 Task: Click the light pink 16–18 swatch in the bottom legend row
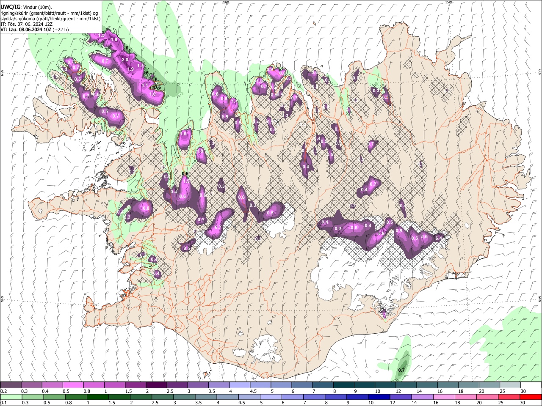(x=444, y=397)
